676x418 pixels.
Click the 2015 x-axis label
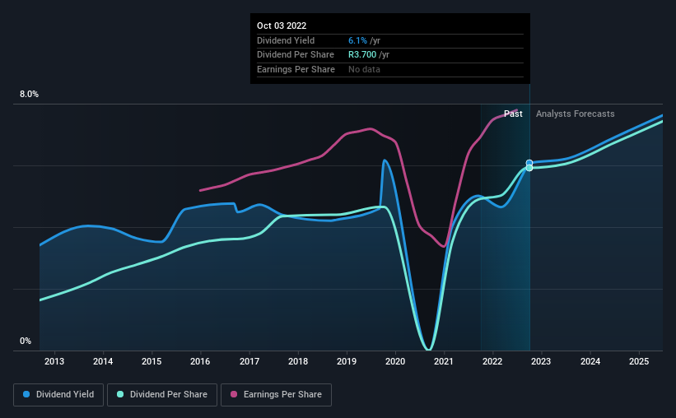[152, 361]
